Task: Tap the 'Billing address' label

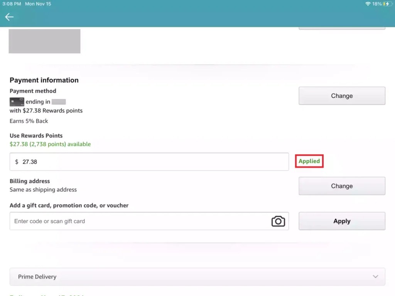Action: click(x=30, y=181)
